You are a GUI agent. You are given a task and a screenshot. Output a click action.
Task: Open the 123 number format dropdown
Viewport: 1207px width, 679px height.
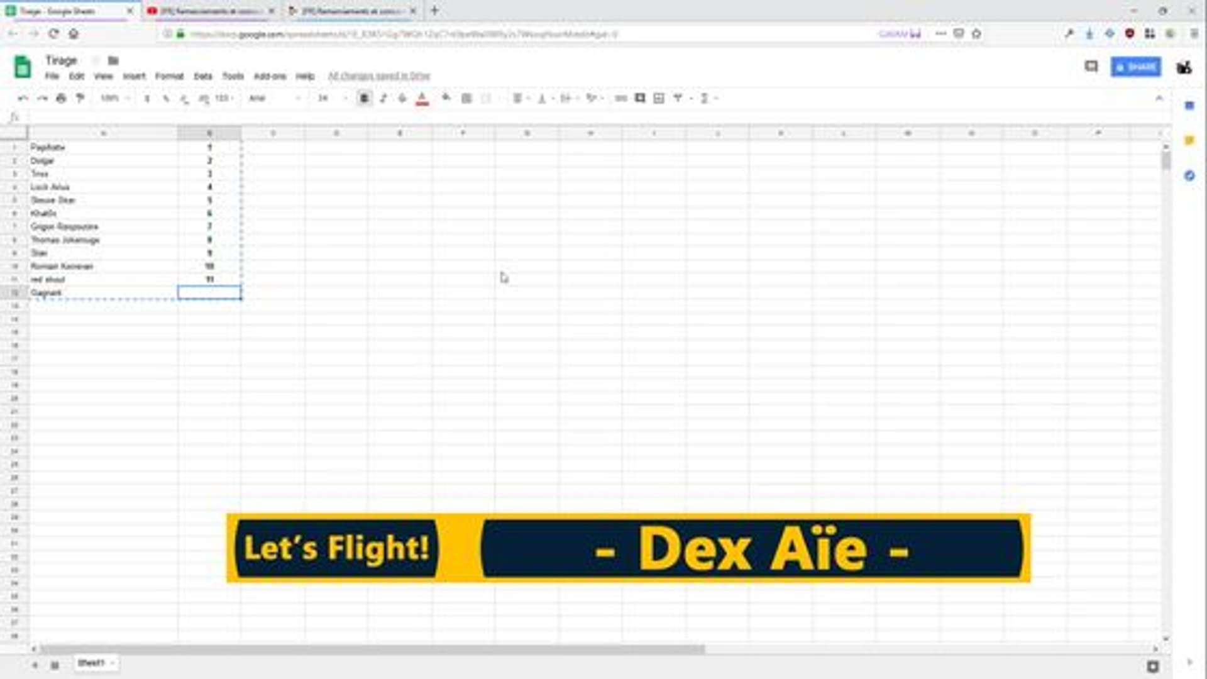(224, 98)
